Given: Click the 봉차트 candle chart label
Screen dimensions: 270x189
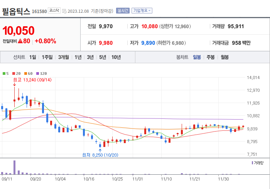Looking at the screenshot, I should pos(182,57).
